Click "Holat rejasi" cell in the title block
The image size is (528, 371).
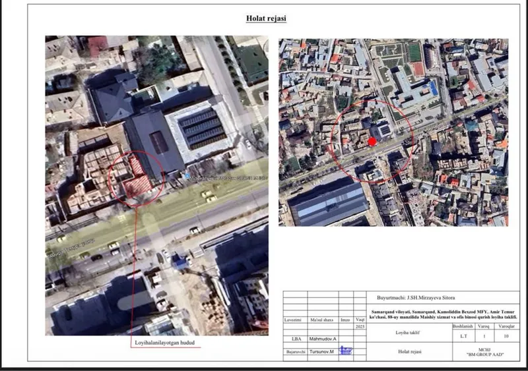[409, 351]
